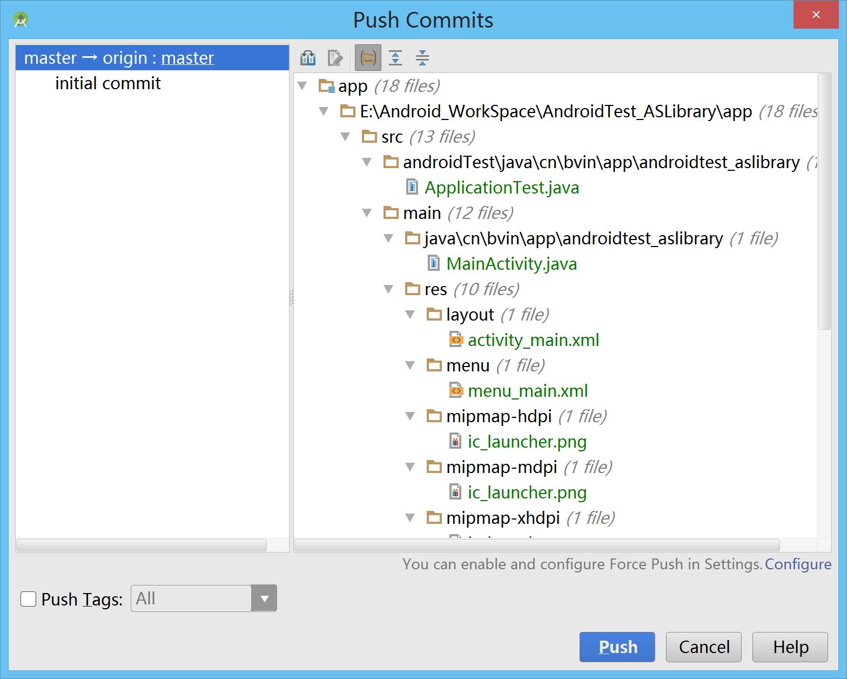847x679 pixels.
Task: Close the Push Commits dialog
Action: coord(816,15)
